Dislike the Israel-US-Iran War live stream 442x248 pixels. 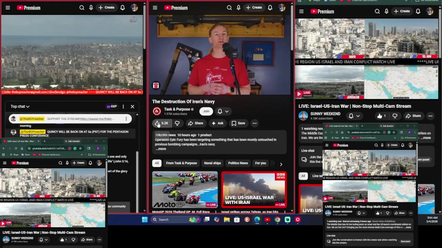(395, 116)
